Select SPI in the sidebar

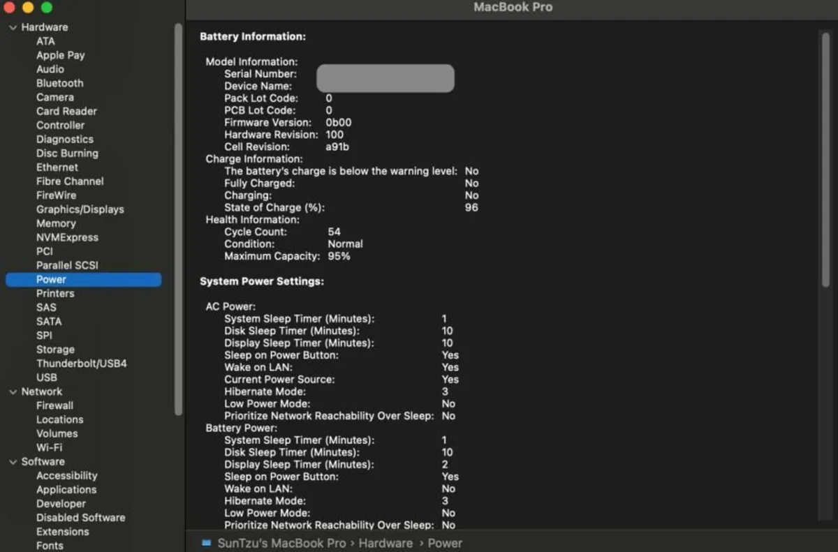44,335
